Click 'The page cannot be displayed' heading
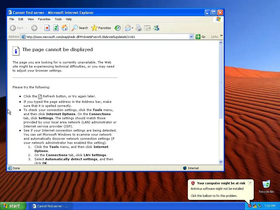 point(57,49)
